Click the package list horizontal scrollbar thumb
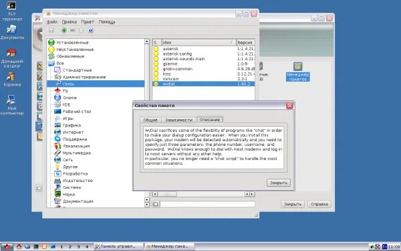Image resolution: width=401 pixels, height=251 pixels. pyautogui.click(x=166, y=194)
